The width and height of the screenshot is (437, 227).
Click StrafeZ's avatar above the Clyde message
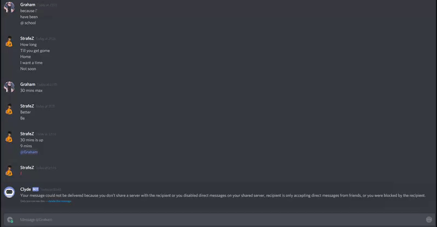click(x=9, y=170)
